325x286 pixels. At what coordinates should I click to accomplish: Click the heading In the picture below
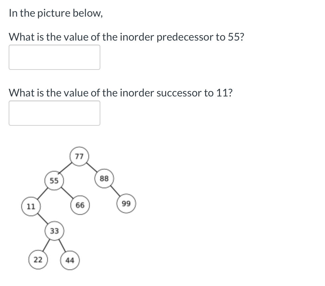pos(55,13)
